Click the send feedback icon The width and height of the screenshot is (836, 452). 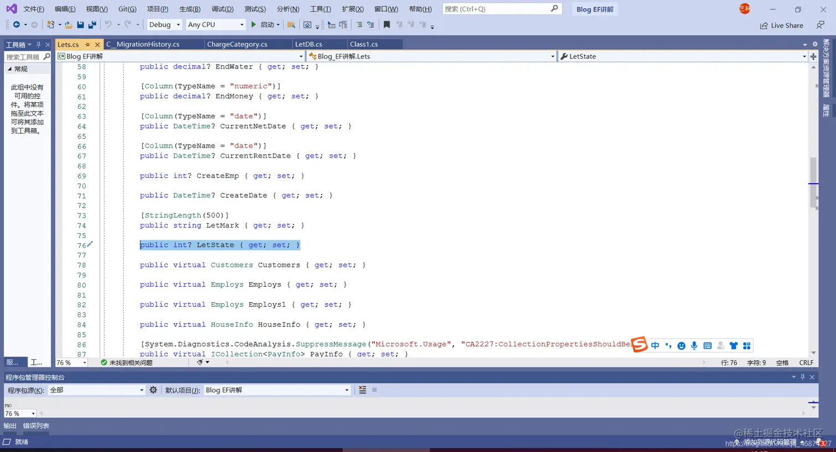(821, 25)
